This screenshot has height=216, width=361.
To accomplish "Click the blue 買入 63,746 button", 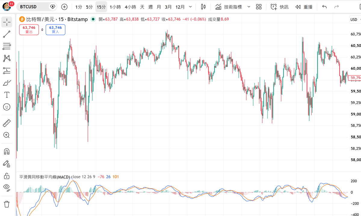I will tap(55, 29).
